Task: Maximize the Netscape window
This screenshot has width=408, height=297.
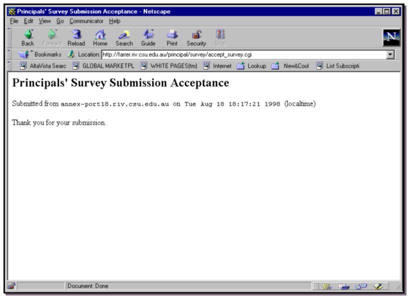Action: tap(387, 11)
